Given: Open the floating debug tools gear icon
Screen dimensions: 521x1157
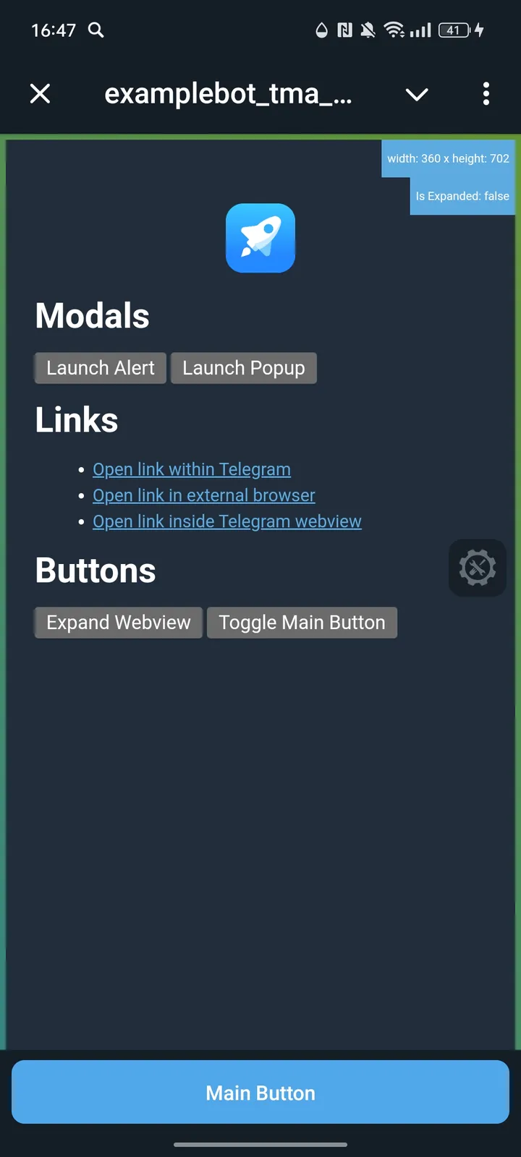Looking at the screenshot, I should [478, 568].
